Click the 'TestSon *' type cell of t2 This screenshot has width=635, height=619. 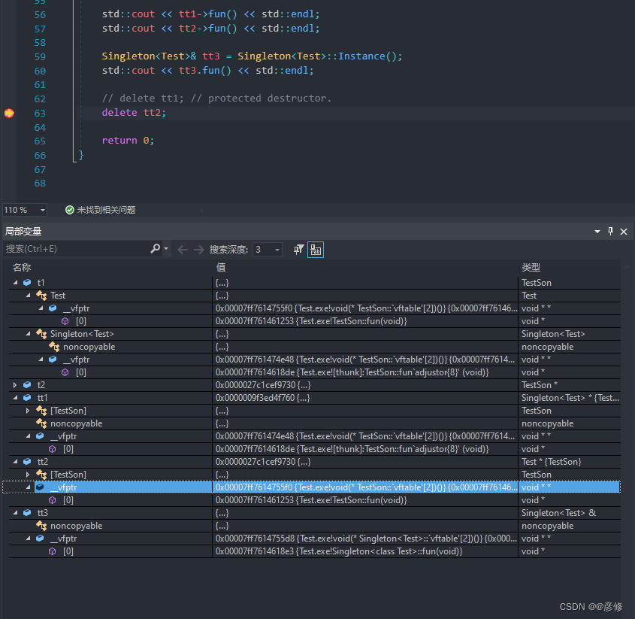pos(540,384)
